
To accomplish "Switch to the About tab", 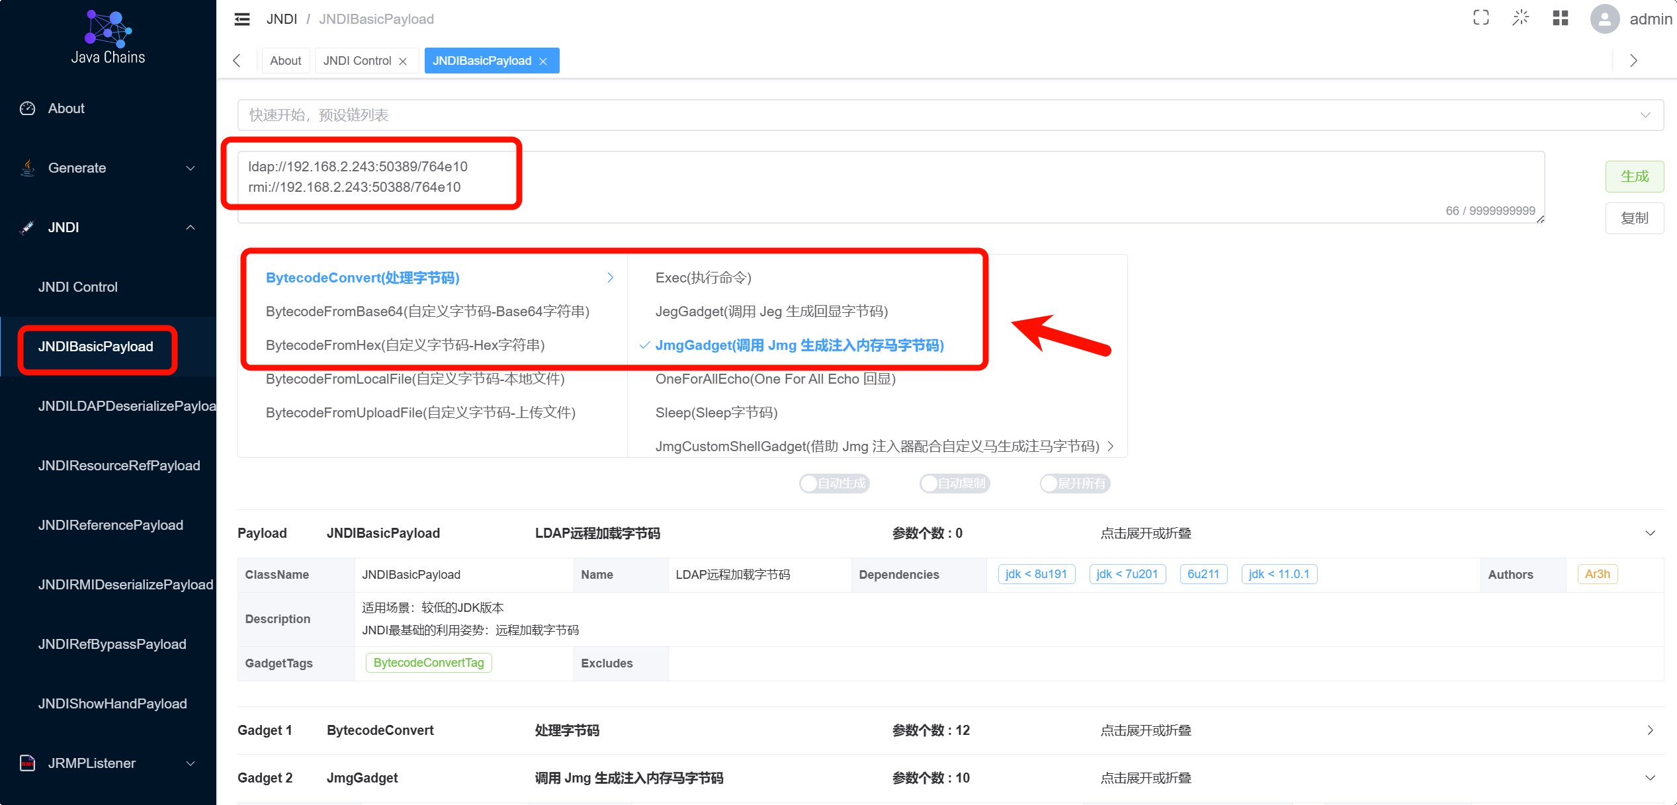I will [285, 61].
